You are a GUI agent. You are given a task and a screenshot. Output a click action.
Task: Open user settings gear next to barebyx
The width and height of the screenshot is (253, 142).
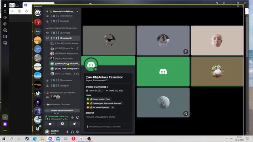(77, 132)
